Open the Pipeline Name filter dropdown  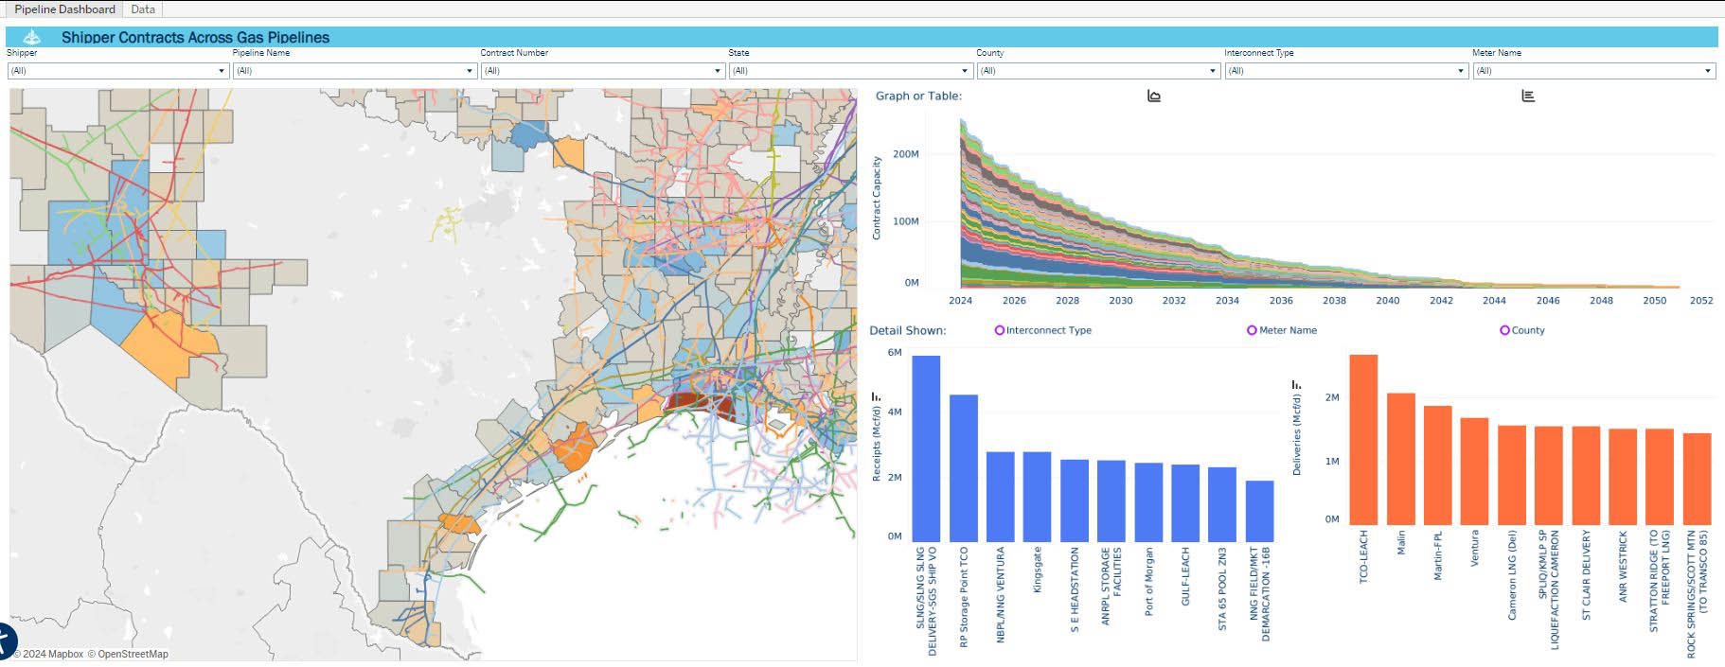point(354,71)
